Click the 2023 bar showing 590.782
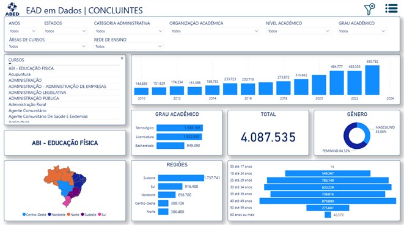 pos(372,80)
